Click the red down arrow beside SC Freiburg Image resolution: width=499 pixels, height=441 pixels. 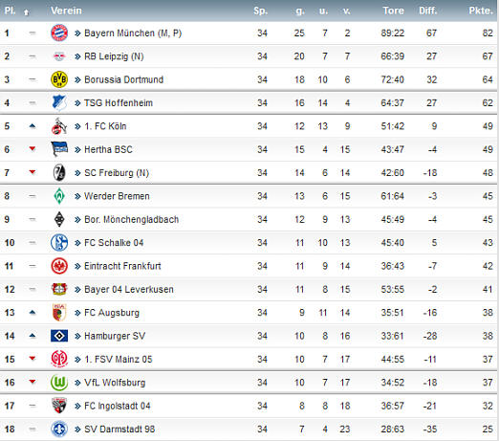tap(33, 172)
